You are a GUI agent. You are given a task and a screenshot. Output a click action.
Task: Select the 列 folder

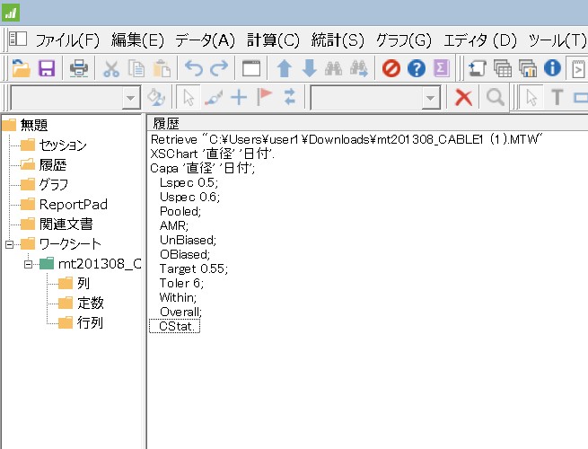83,283
